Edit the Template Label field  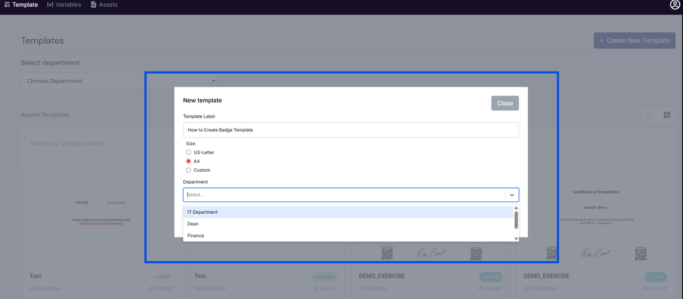click(x=351, y=130)
